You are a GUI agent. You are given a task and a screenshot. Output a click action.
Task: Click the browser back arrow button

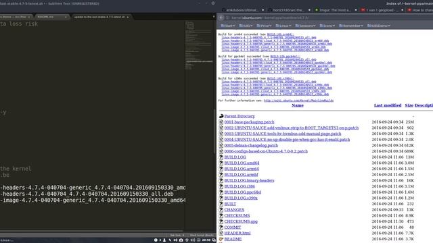(221, 18)
